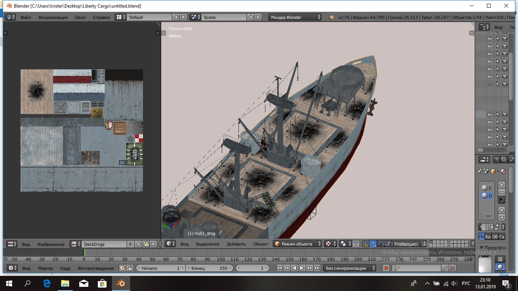Click the Blender logo in info header
The height and width of the screenshot is (291, 518).
tap(331, 17)
